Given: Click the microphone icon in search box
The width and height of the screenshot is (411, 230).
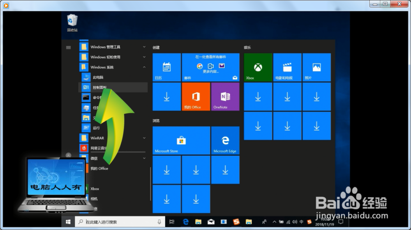Looking at the screenshot, I should (159, 222).
